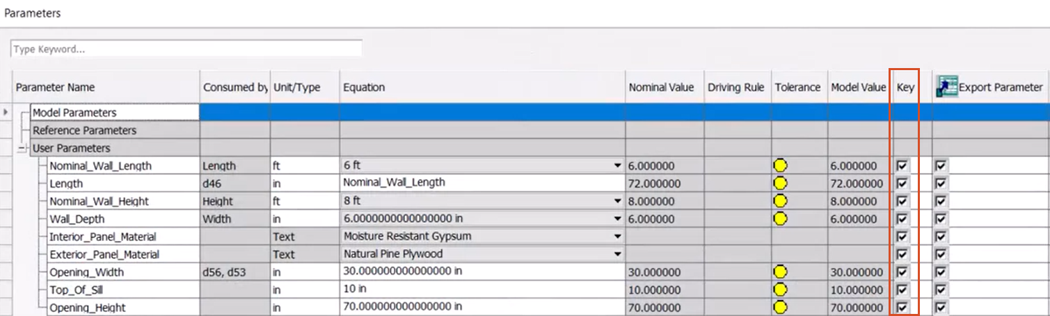This screenshot has width=1050, height=316.
Task: Open the 6 ft equation dropdown
Action: coord(617,166)
